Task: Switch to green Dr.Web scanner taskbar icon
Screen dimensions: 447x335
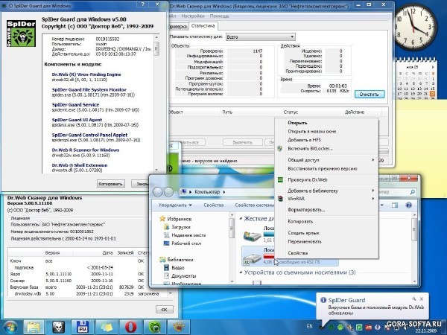Action: point(155,328)
